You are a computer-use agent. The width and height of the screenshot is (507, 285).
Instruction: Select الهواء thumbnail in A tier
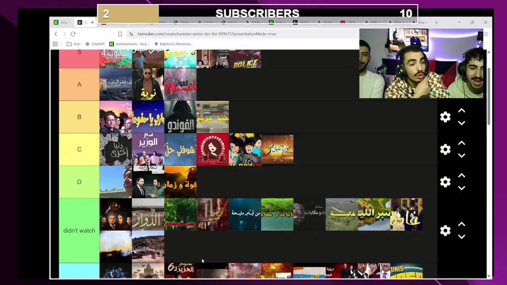coord(180,84)
